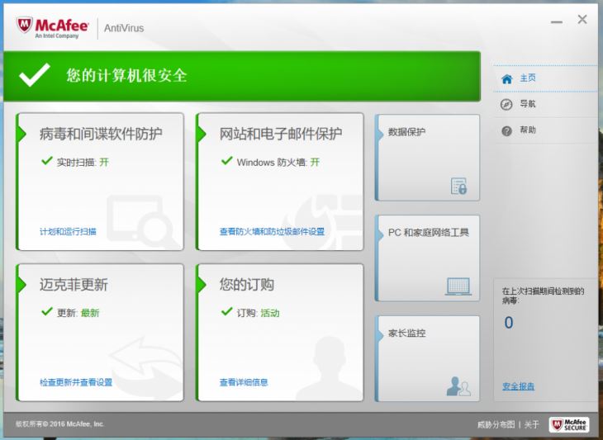The height and width of the screenshot is (440, 603).
Task: Expand the 您的订购 panel arrow
Action: pyautogui.click(x=202, y=285)
